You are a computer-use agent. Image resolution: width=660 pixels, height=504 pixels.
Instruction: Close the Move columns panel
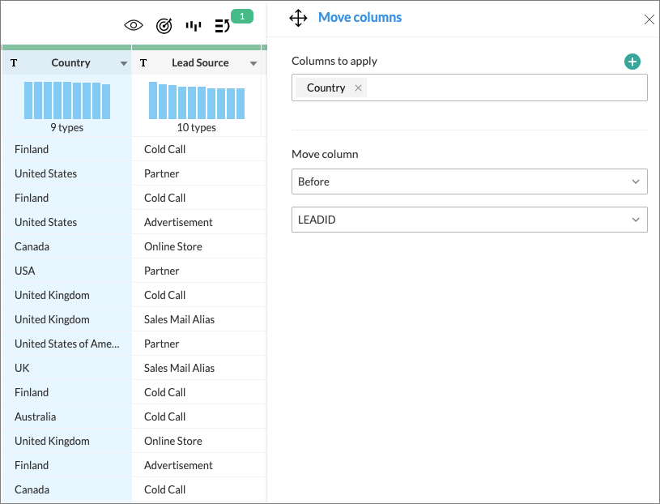(649, 19)
